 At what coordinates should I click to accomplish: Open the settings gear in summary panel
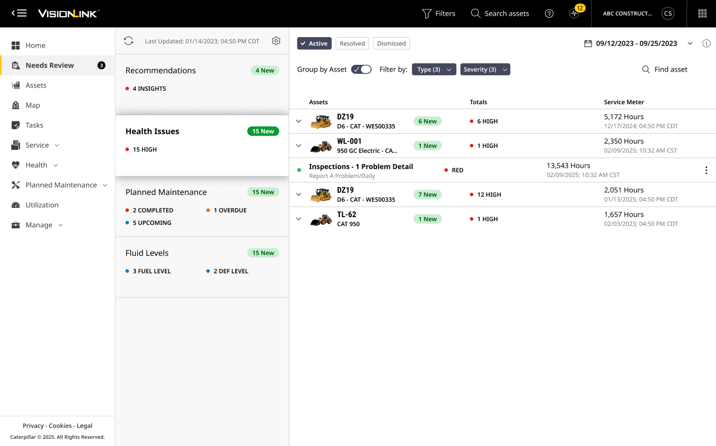point(276,41)
